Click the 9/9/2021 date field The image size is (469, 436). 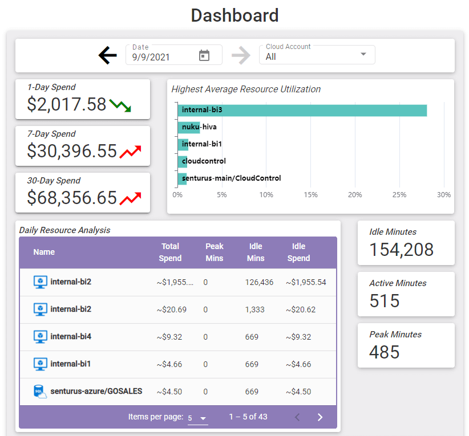174,55
